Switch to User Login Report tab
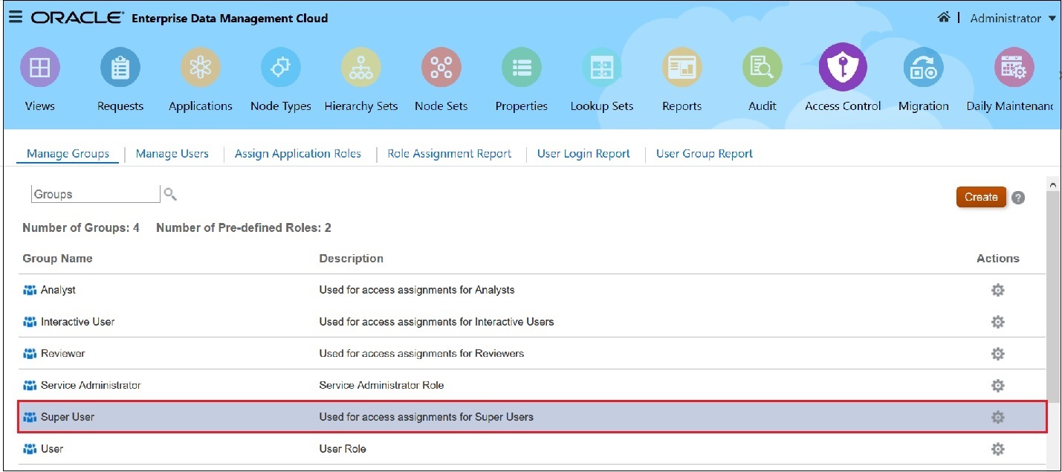The height and width of the screenshot is (472, 1062). [583, 154]
